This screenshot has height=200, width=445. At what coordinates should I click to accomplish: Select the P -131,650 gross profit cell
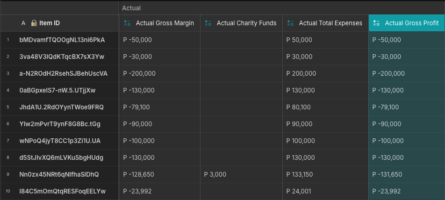click(x=407, y=174)
